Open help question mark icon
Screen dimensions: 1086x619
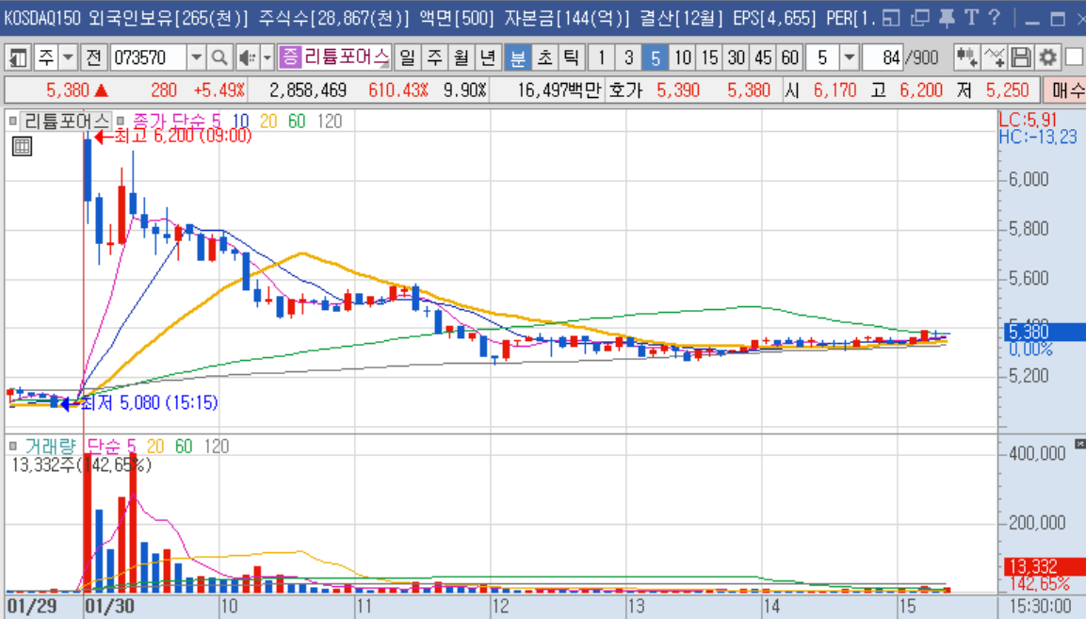pos(995,18)
